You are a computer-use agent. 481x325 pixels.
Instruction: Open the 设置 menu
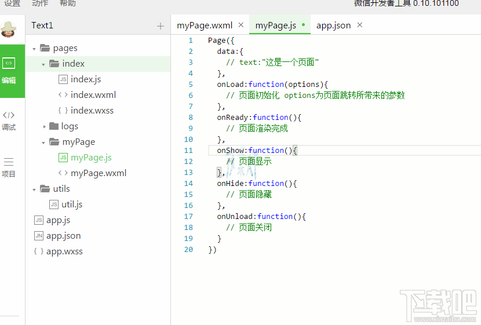12,3
